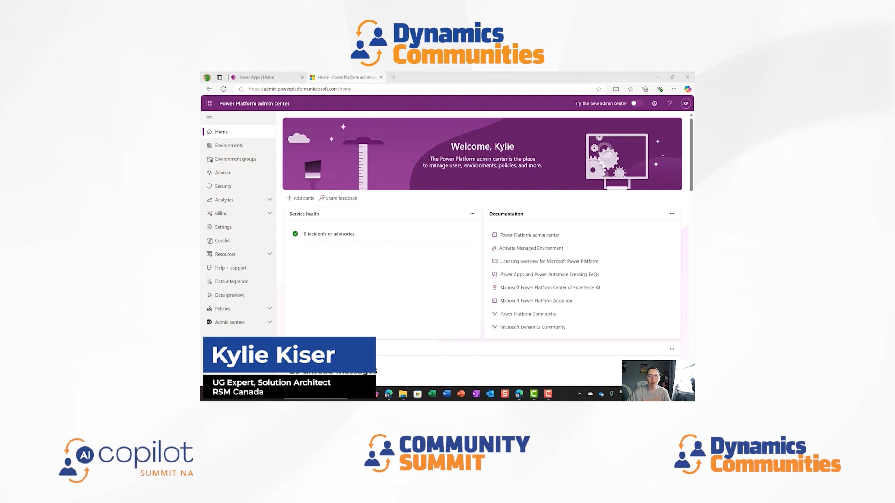The image size is (895, 503).
Task: Click the browser address bar URL
Action: [x=300, y=89]
